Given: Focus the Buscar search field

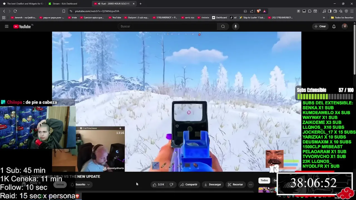Looking at the screenshot, I should (167, 26).
